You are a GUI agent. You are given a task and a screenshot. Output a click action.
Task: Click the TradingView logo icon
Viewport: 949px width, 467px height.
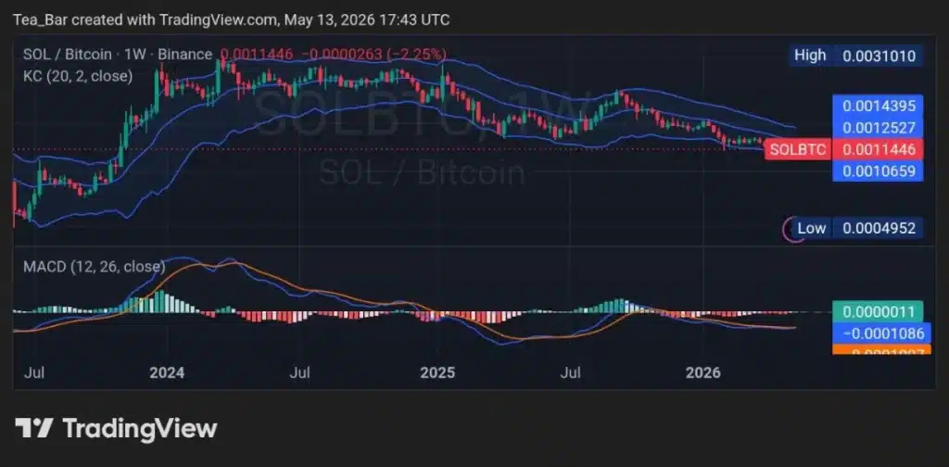pos(35,428)
